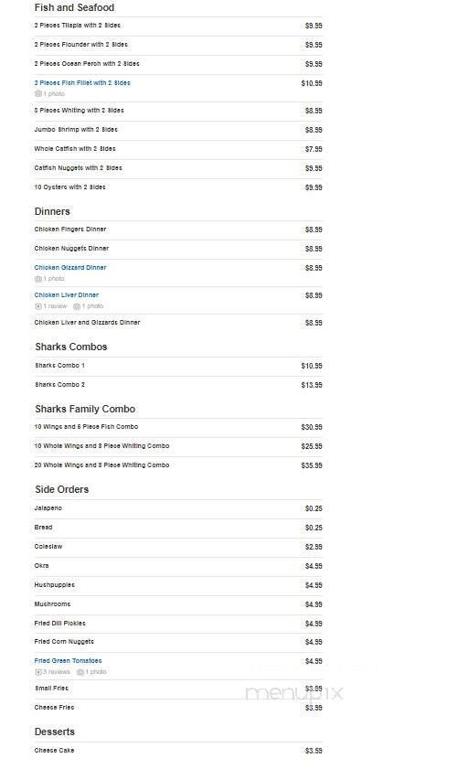Select the Sharks Combo 1 menu row
Image resolution: width=458 pixels, height=769 pixels.
178,366
